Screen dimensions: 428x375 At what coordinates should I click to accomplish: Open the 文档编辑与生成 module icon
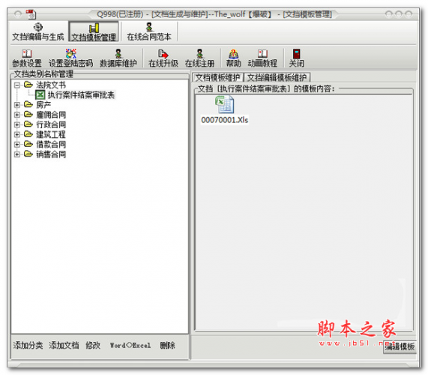38,27
